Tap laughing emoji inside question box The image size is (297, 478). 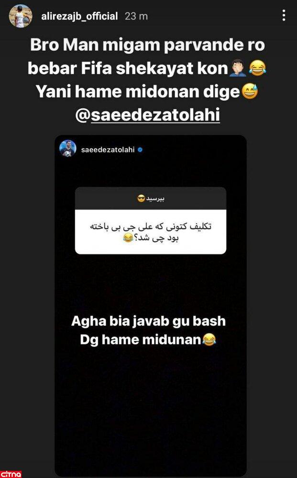tap(128, 238)
